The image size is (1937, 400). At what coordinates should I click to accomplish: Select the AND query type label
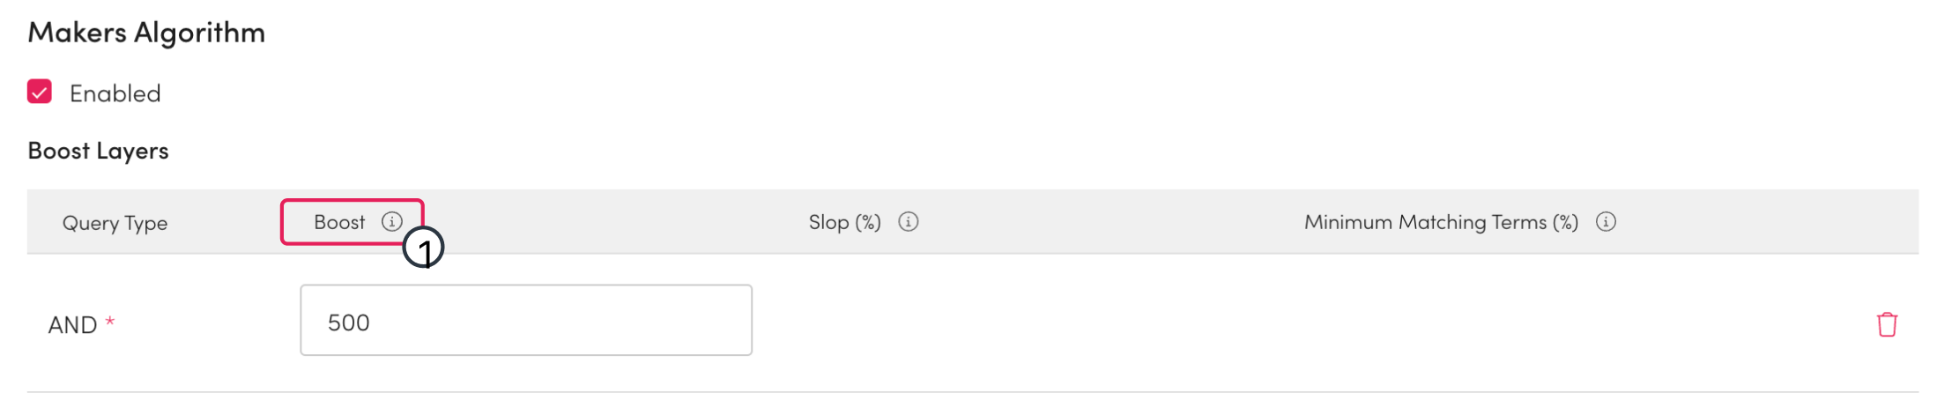(72, 325)
